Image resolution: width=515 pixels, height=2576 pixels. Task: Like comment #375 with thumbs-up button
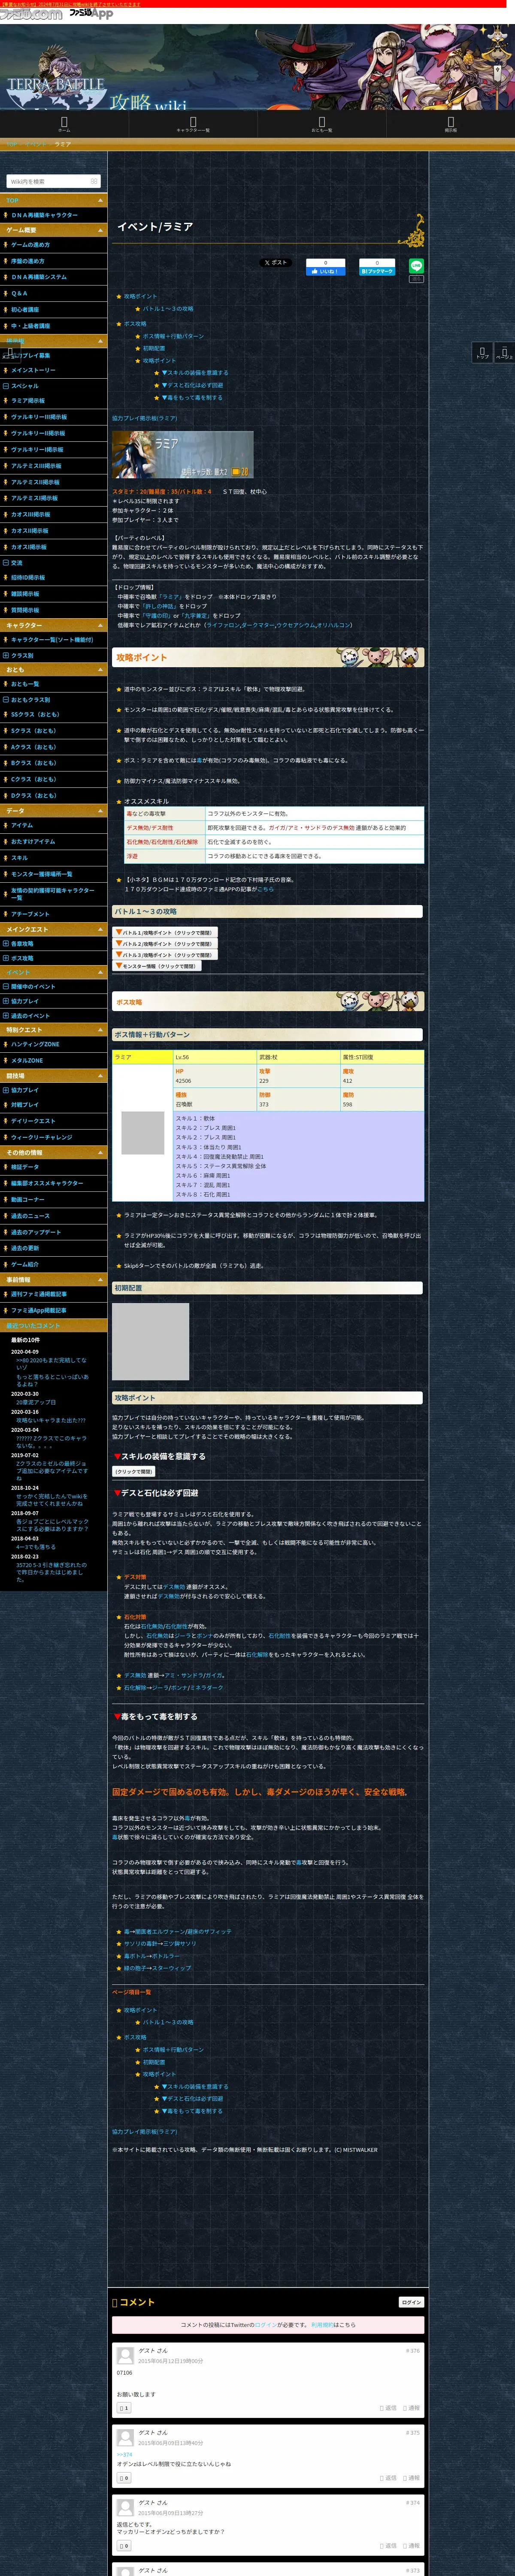click(124, 2478)
